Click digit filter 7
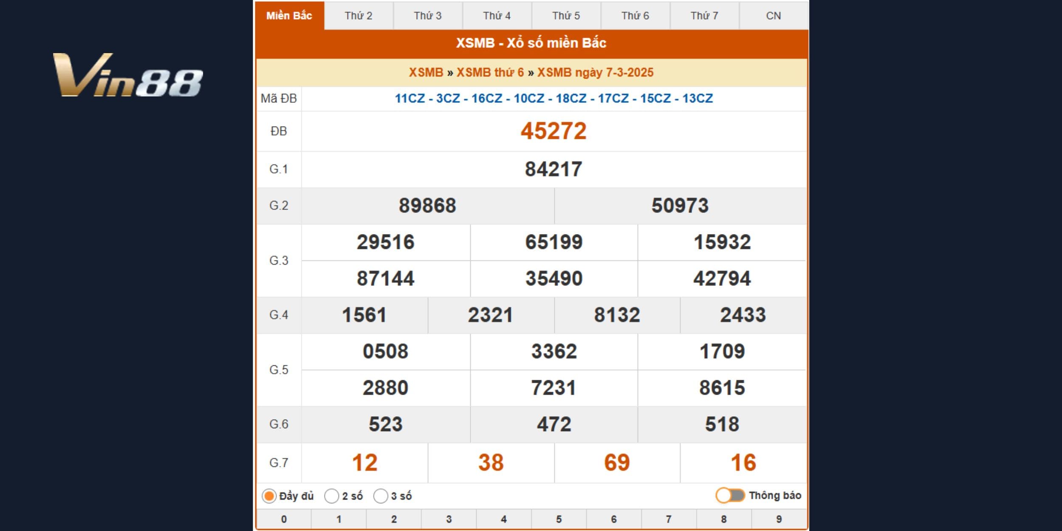Viewport: 1062px width, 531px height. 669,519
